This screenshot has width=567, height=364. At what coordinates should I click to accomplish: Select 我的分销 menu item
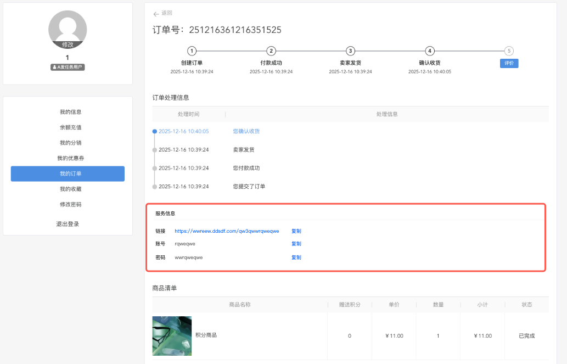coord(70,143)
